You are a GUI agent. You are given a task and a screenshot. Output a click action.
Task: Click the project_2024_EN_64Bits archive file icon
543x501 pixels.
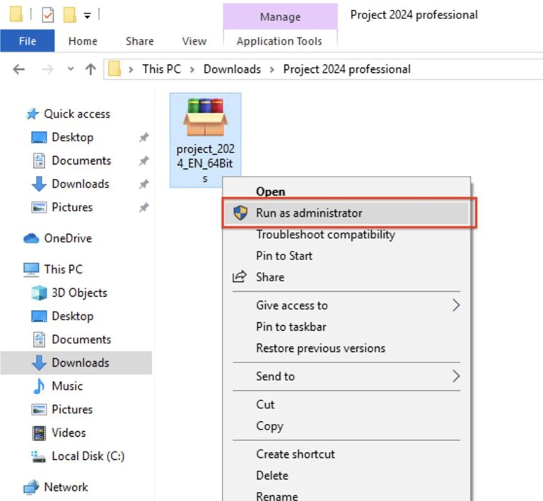click(x=205, y=117)
